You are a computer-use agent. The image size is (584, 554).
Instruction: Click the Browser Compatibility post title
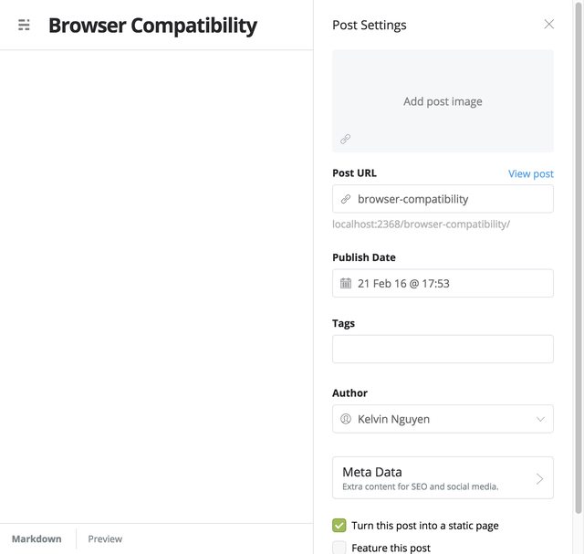(x=152, y=25)
